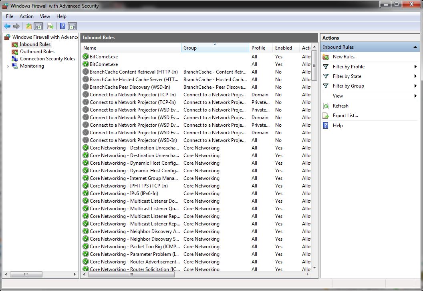Open the Filter by Group submenu arrow
The width and height of the screenshot is (423, 291).
(415, 86)
